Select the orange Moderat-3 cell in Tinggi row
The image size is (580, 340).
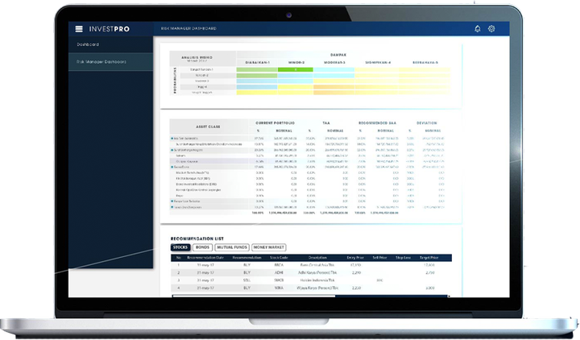(333, 87)
